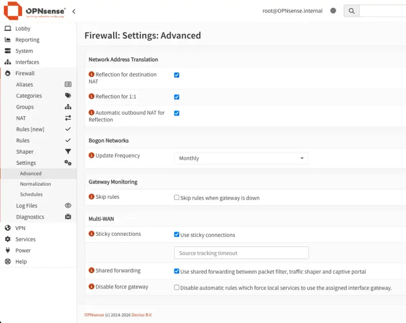Open Diagnostics via its camera icon
The image size is (406, 323).
pos(67,217)
